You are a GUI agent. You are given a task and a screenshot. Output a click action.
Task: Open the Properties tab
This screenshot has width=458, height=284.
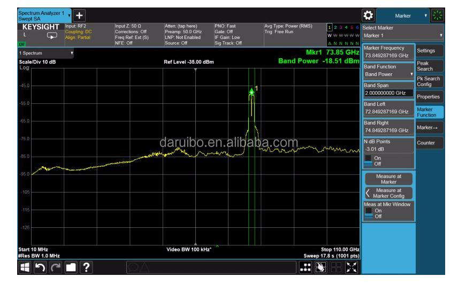tap(430, 97)
